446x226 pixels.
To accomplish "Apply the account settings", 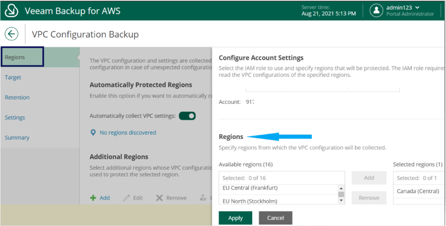I will click(236, 218).
